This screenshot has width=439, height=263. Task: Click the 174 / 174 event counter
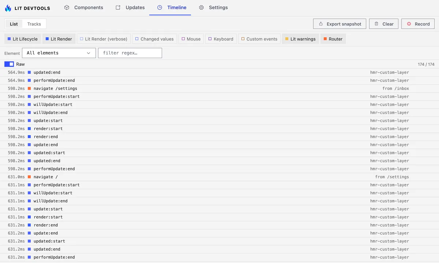(426, 64)
